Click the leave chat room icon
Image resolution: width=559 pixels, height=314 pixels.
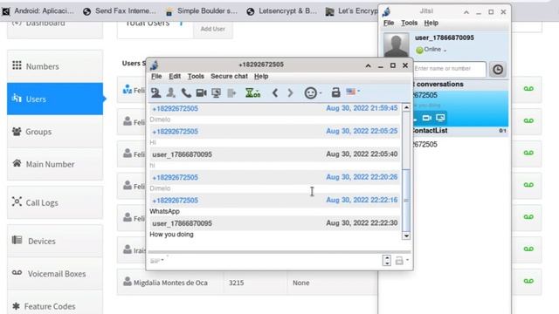pyautogui.click(x=231, y=93)
